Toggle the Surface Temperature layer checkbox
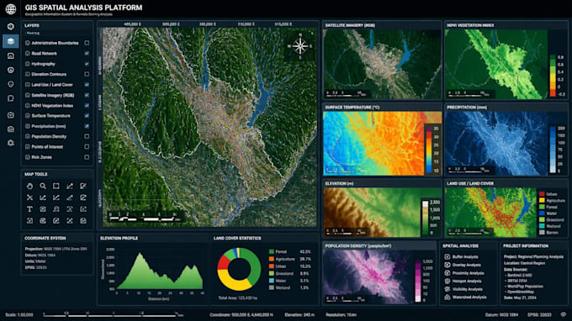Viewport: 572px width, 321px height. (87, 115)
